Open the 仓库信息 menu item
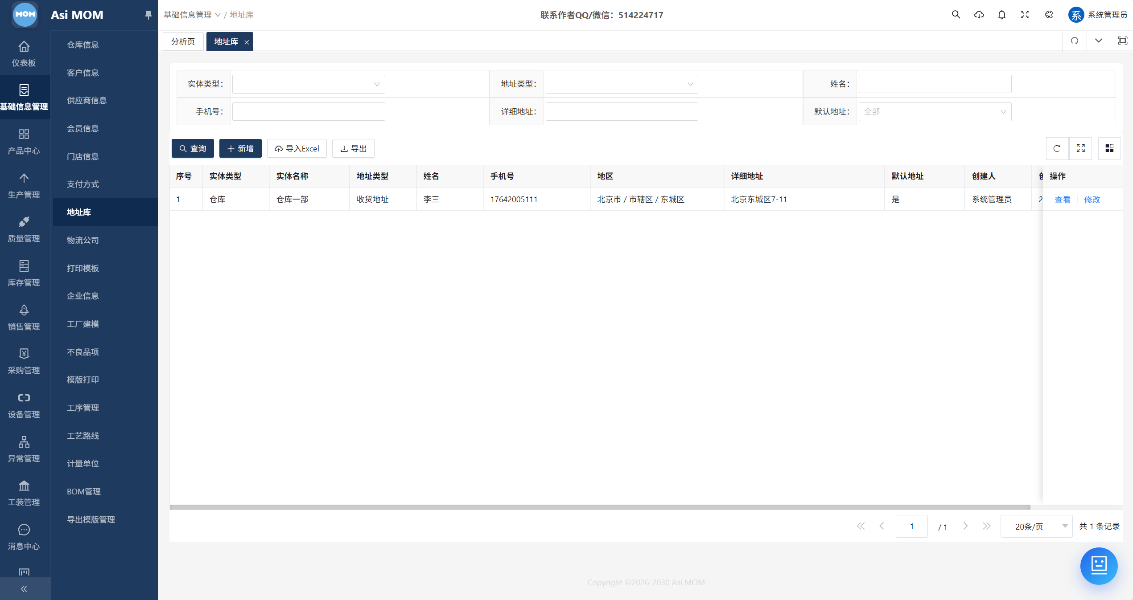The image size is (1133, 600). click(82, 45)
